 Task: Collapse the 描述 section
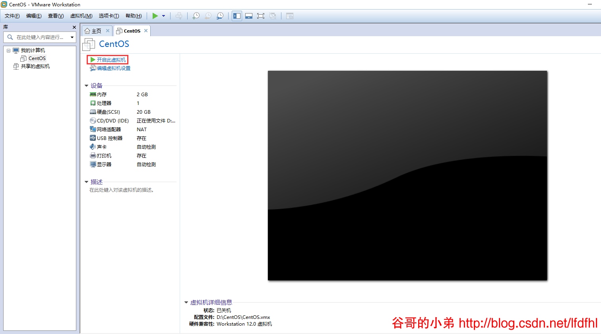(86, 182)
